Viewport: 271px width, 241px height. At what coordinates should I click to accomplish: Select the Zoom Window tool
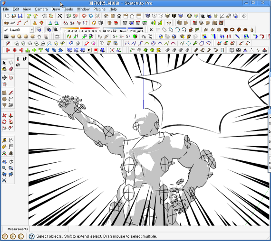coord(11,168)
